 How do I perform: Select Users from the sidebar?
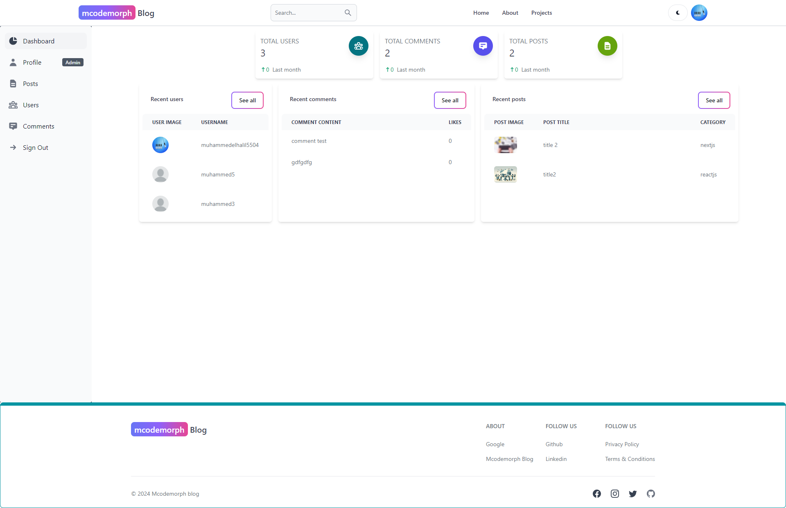point(31,105)
